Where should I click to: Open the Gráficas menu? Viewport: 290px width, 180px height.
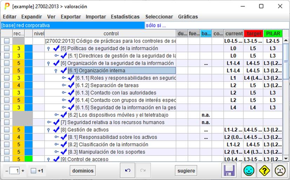point(188,16)
